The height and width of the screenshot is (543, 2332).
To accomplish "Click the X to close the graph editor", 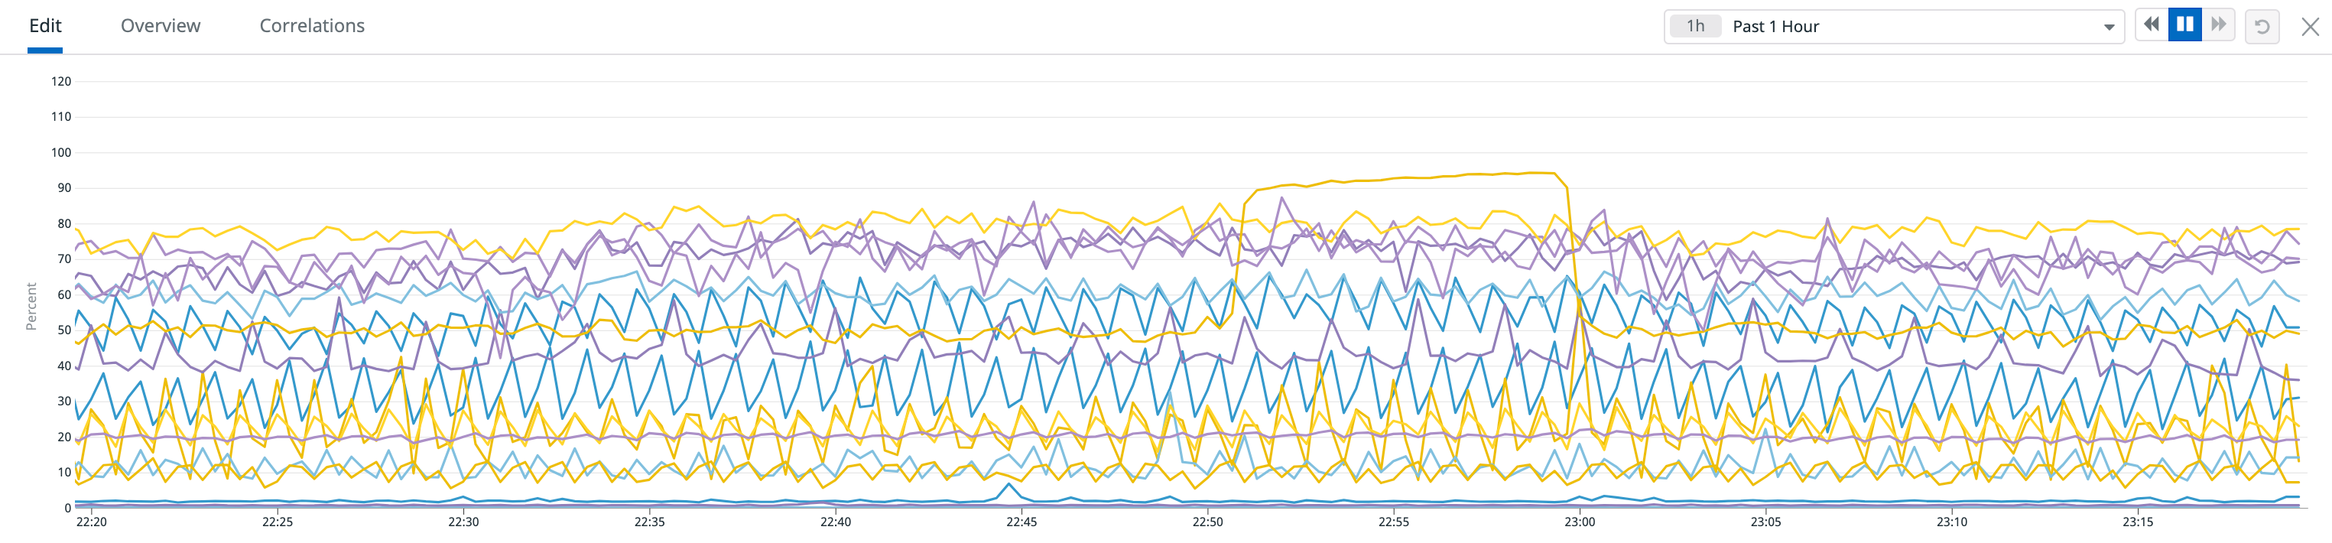I will coord(2311,25).
